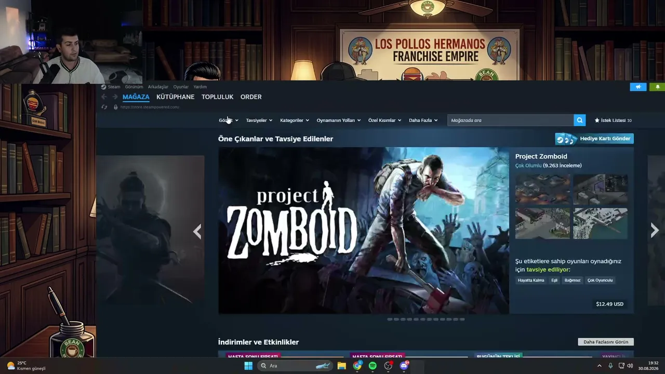Open the İstek Listesi wishlist link
This screenshot has width=665, height=374.
613,120
